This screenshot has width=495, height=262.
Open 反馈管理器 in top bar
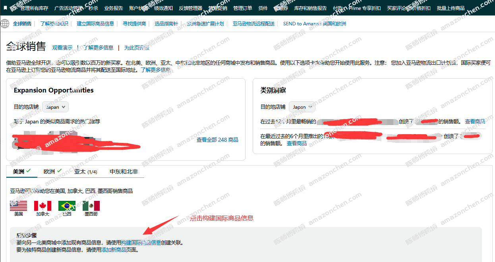191,8
